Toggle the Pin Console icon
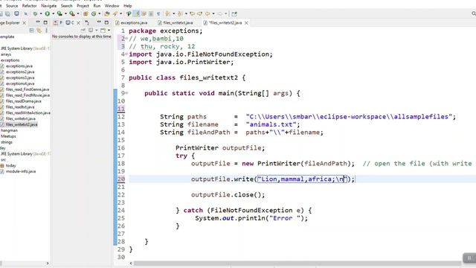Image resolution: width=476 pixels, height=268 pixels. (x=83, y=31)
